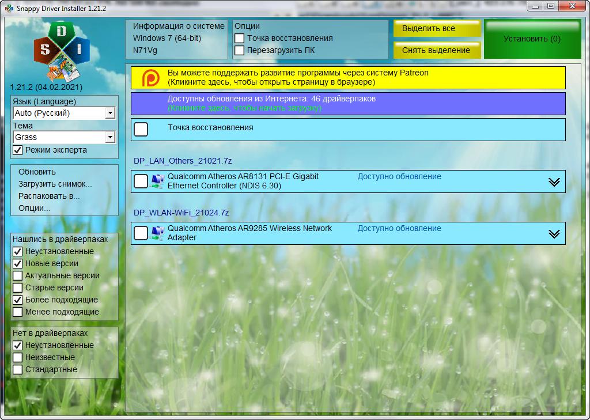Expand the AR8131 Ethernet driver details chevron

[554, 182]
